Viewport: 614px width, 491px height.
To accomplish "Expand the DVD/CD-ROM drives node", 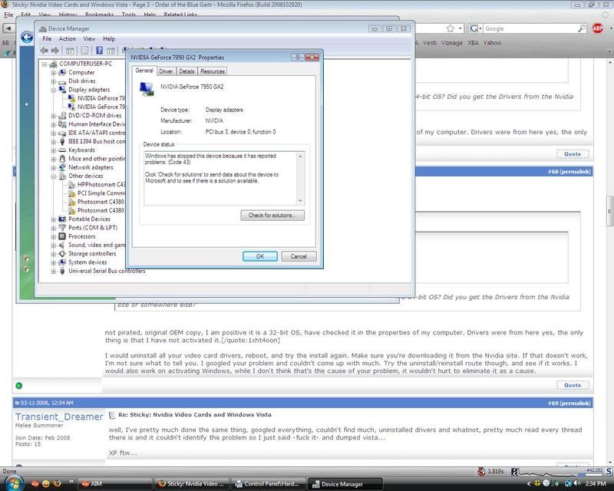I will click(53, 116).
